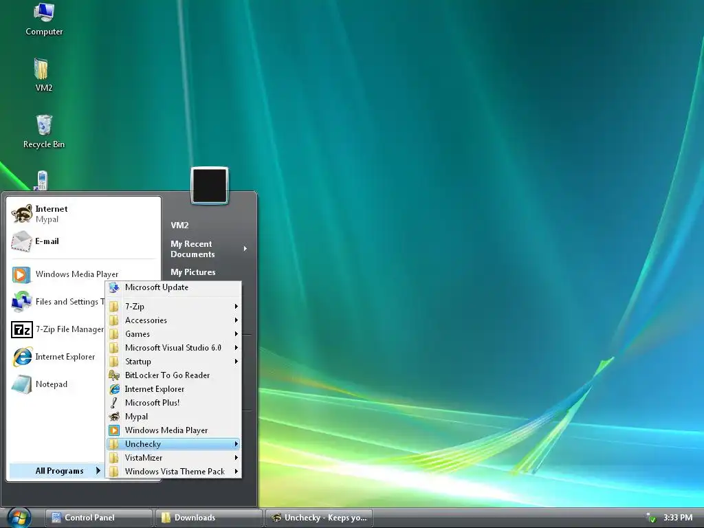704x528 pixels.
Task: Click the Games folder icon
Action: 114,334
